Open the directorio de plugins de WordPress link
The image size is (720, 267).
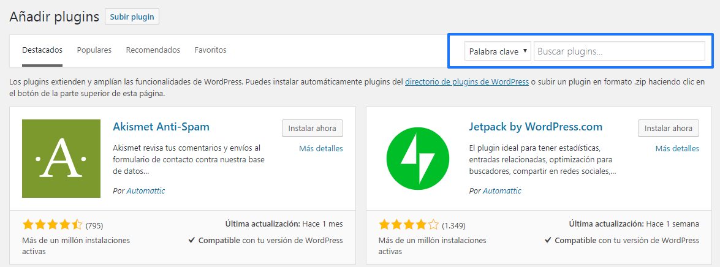click(466, 82)
